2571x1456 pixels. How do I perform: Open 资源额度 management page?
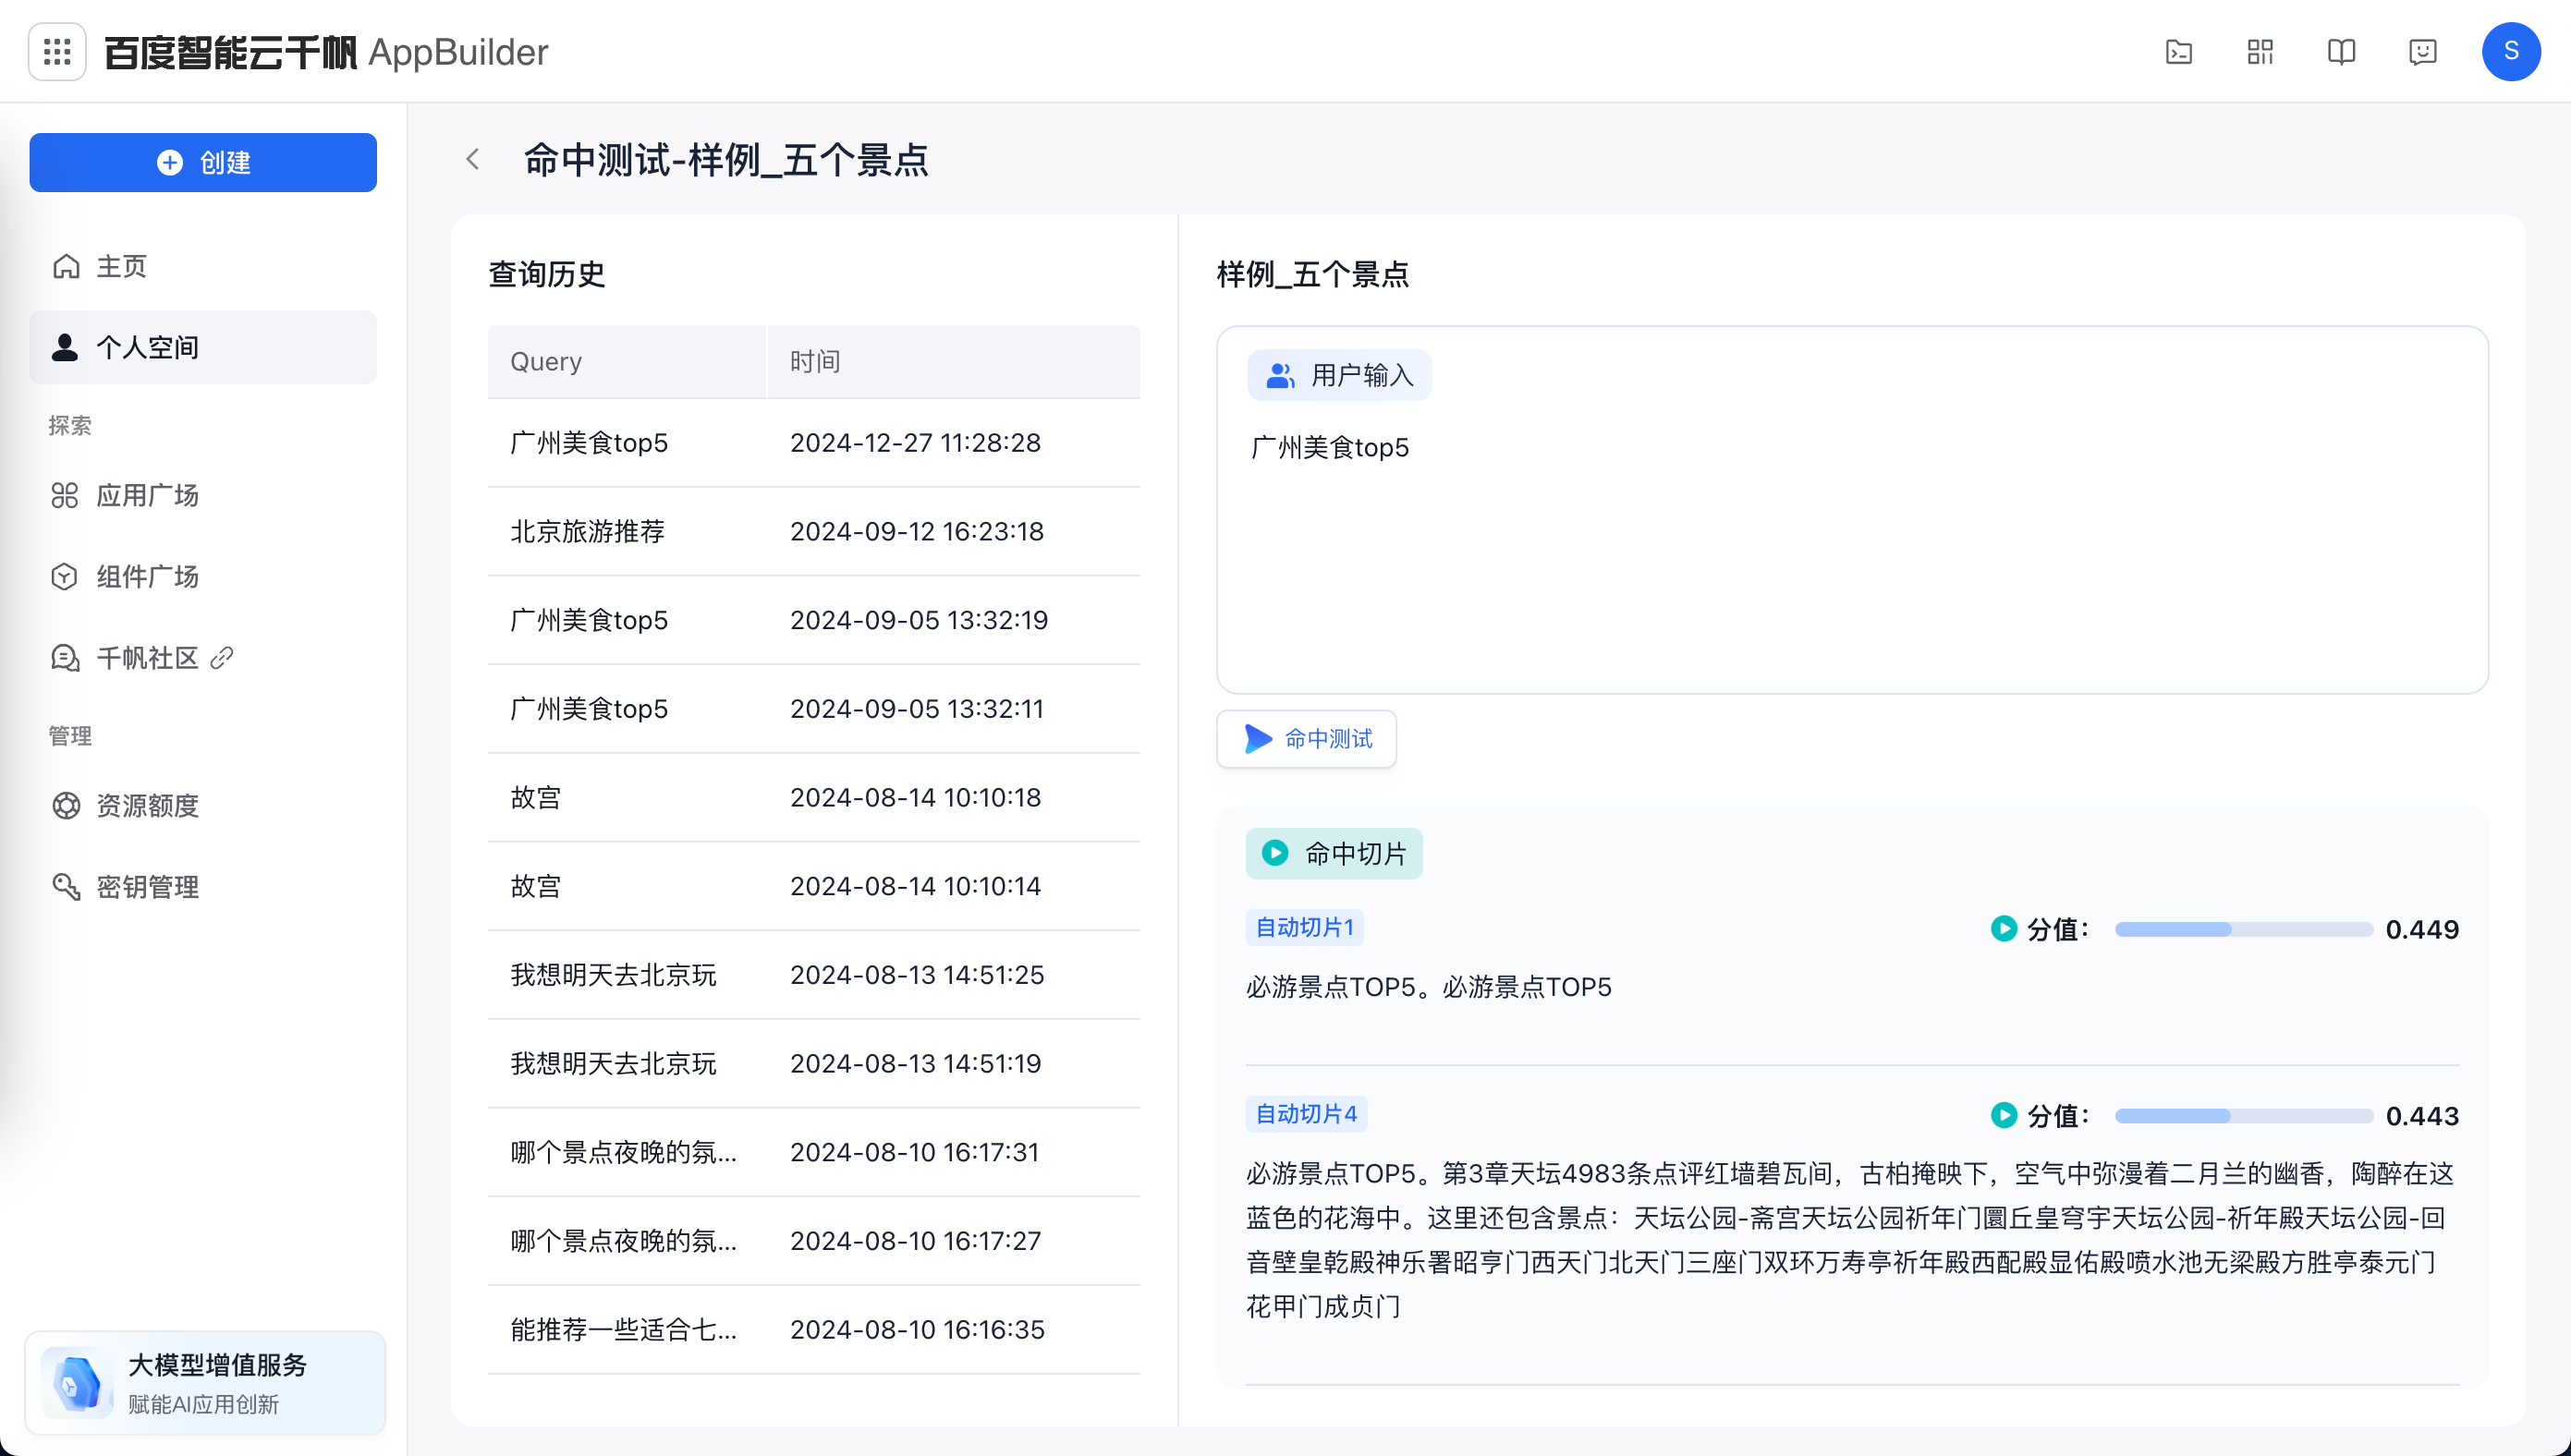[x=203, y=806]
